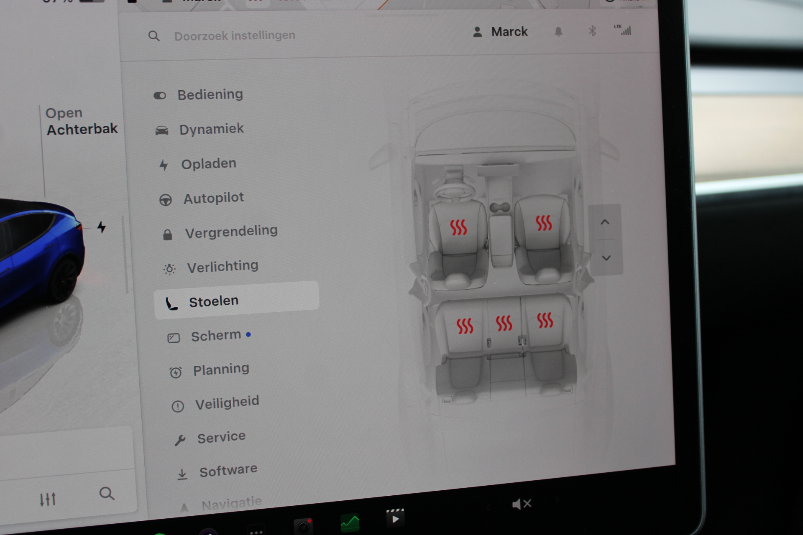Image resolution: width=803 pixels, height=535 pixels.
Task: Go to Autopilot settings
Action: (213, 198)
